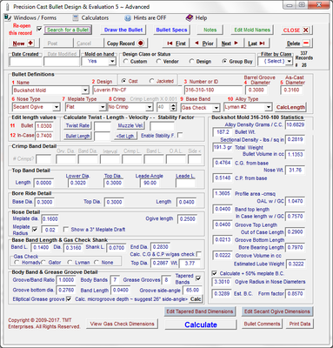Expand the Nose Type dropdown
The image size is (333, 348).
pyautogui.click(x=57, y=107)
